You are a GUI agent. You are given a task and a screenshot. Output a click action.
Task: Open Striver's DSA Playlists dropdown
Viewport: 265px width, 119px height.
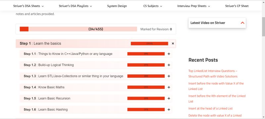[76, 6]
